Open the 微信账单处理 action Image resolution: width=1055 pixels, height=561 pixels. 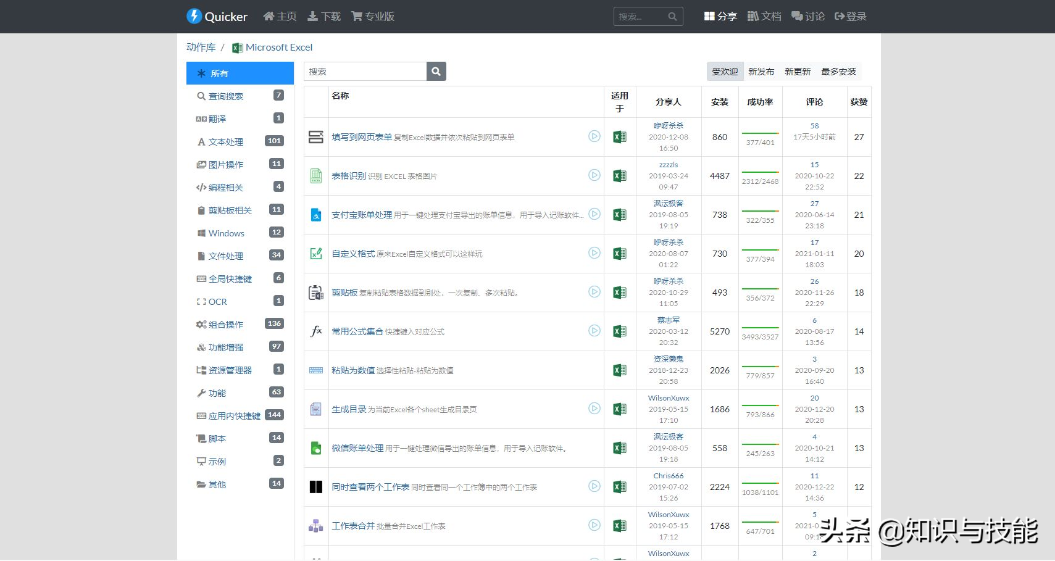pyautogui.click(x=357, y=448)
